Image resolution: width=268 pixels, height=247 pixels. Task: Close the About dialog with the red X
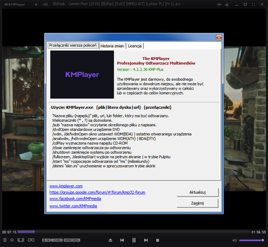click(219, 37)
